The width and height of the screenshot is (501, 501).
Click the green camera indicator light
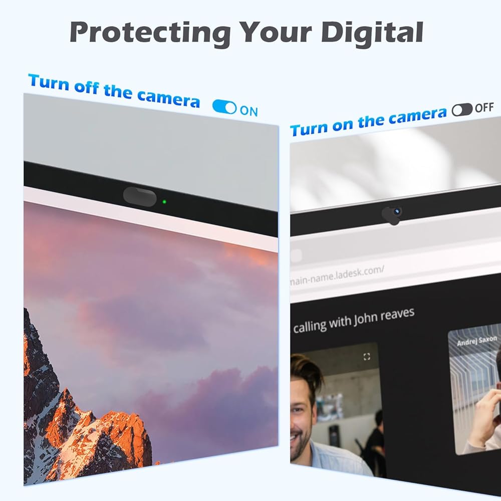(x=164, y=202)
